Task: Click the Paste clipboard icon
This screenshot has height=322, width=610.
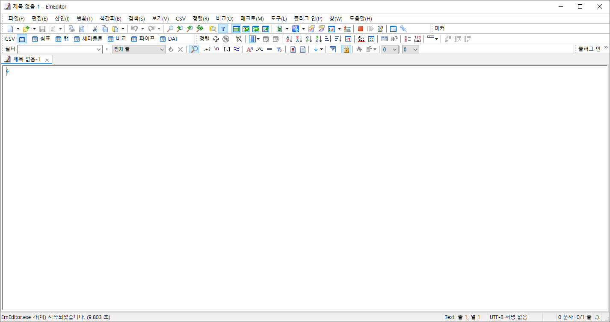Action: click(115, 29)
